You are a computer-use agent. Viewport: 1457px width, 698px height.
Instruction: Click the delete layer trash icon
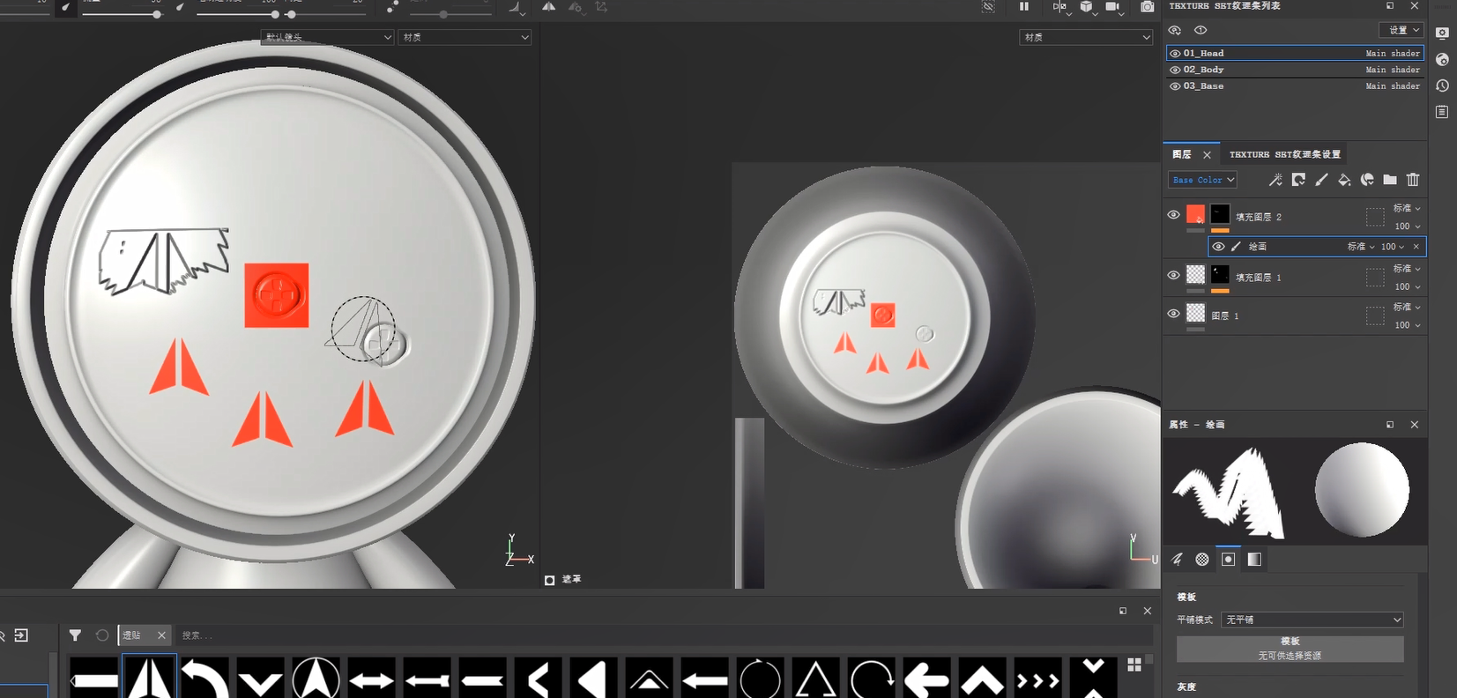[x=1413, y=180]
